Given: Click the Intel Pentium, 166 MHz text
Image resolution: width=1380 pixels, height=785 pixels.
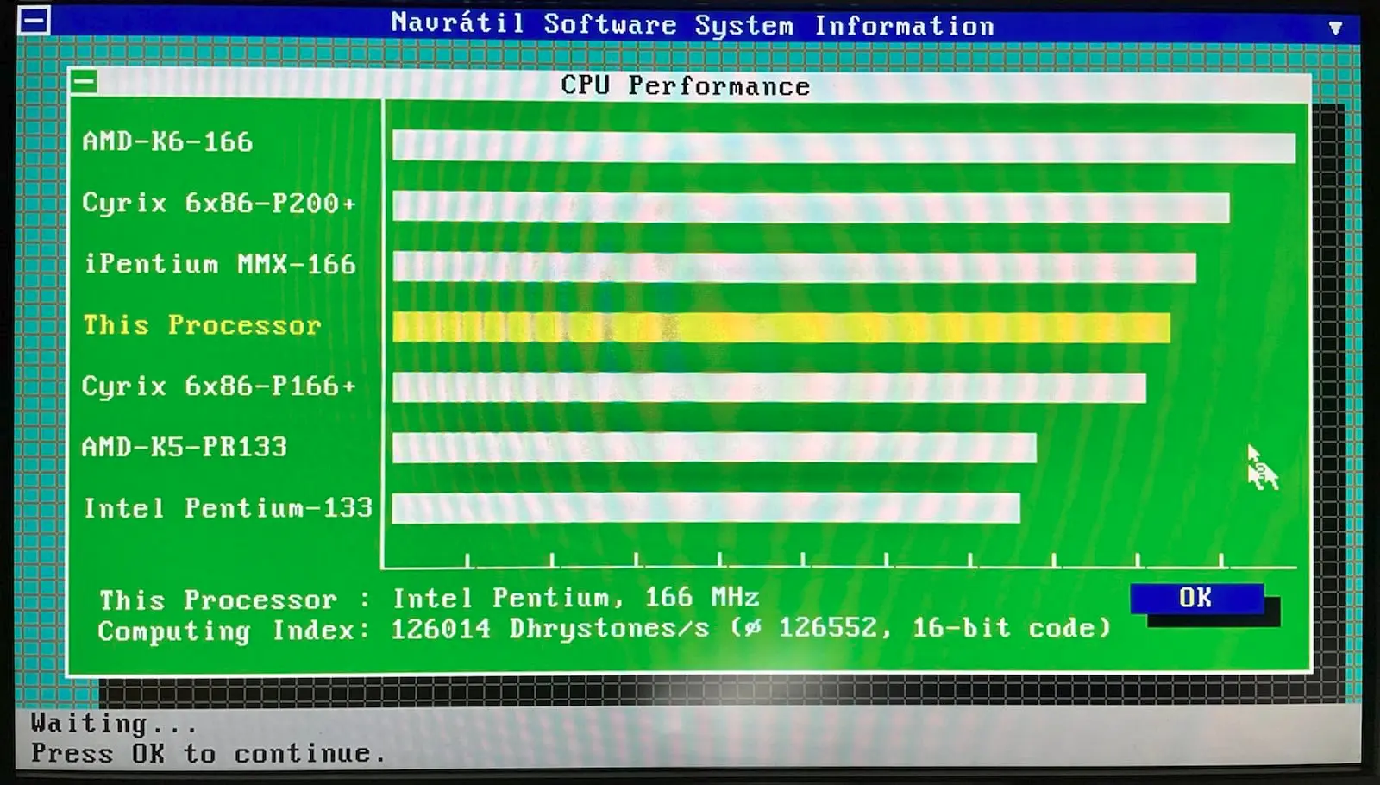Looking at the screenshot, I should (x=576, y=597).
